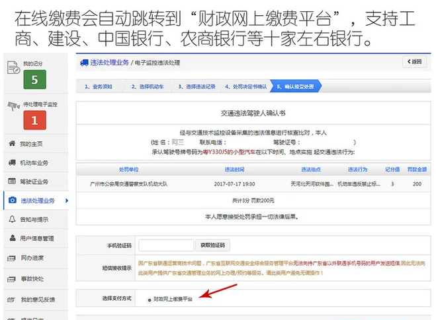The image size is (436, 320).
Task: Click the card icon beside 网办进度
Action: click(11, 259)
